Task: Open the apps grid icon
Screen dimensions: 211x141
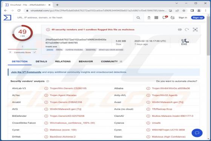Action: (156, 18)
